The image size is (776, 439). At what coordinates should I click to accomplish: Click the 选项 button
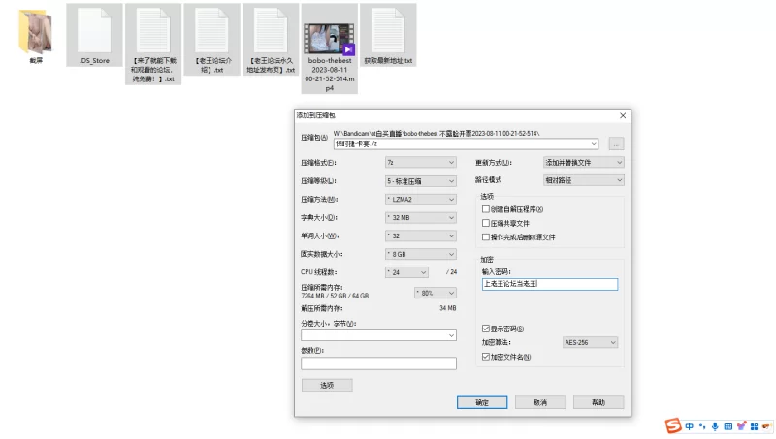click(x=326, y=385)
